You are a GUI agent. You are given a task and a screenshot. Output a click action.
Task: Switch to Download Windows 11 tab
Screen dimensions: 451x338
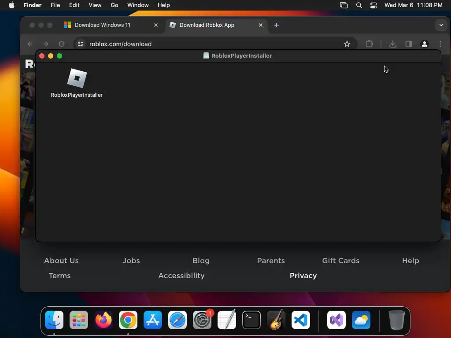pyautogui.click(x=102, y=25)
